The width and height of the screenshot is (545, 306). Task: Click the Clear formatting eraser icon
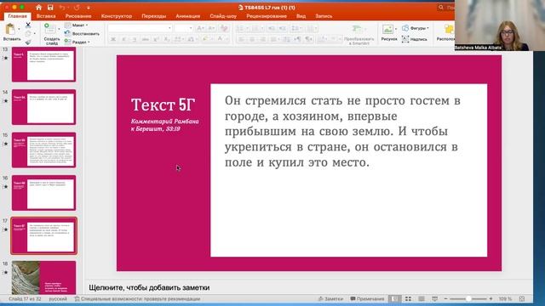(x=224, y=28)
